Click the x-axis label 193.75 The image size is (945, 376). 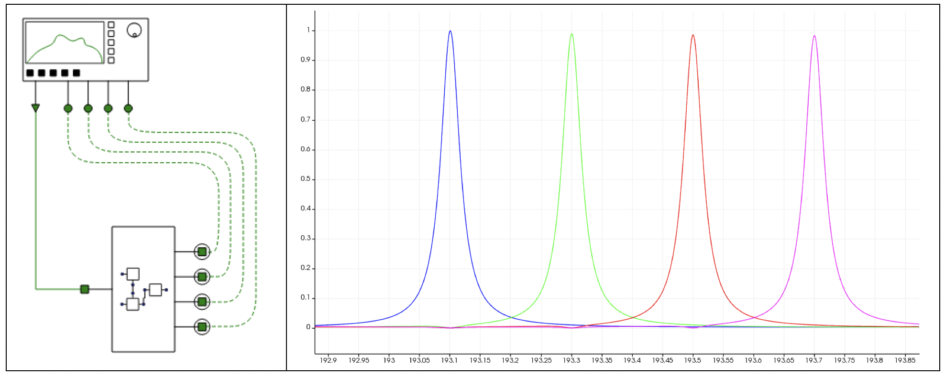click(x=845, y=360)
